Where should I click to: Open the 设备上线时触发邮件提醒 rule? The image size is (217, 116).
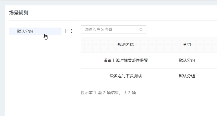126,60
